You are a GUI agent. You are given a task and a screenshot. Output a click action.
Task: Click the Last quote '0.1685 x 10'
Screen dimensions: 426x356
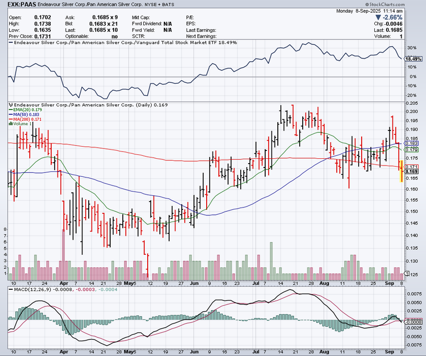point(103,30)
